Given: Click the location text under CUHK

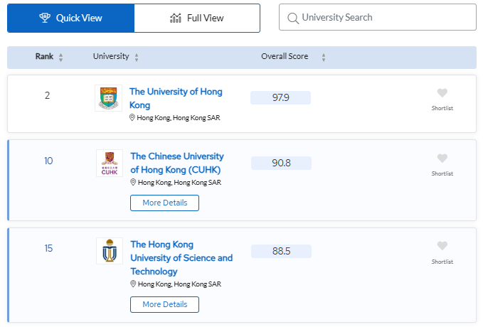Looking at the screenshot, I should [x=179, y=182].
